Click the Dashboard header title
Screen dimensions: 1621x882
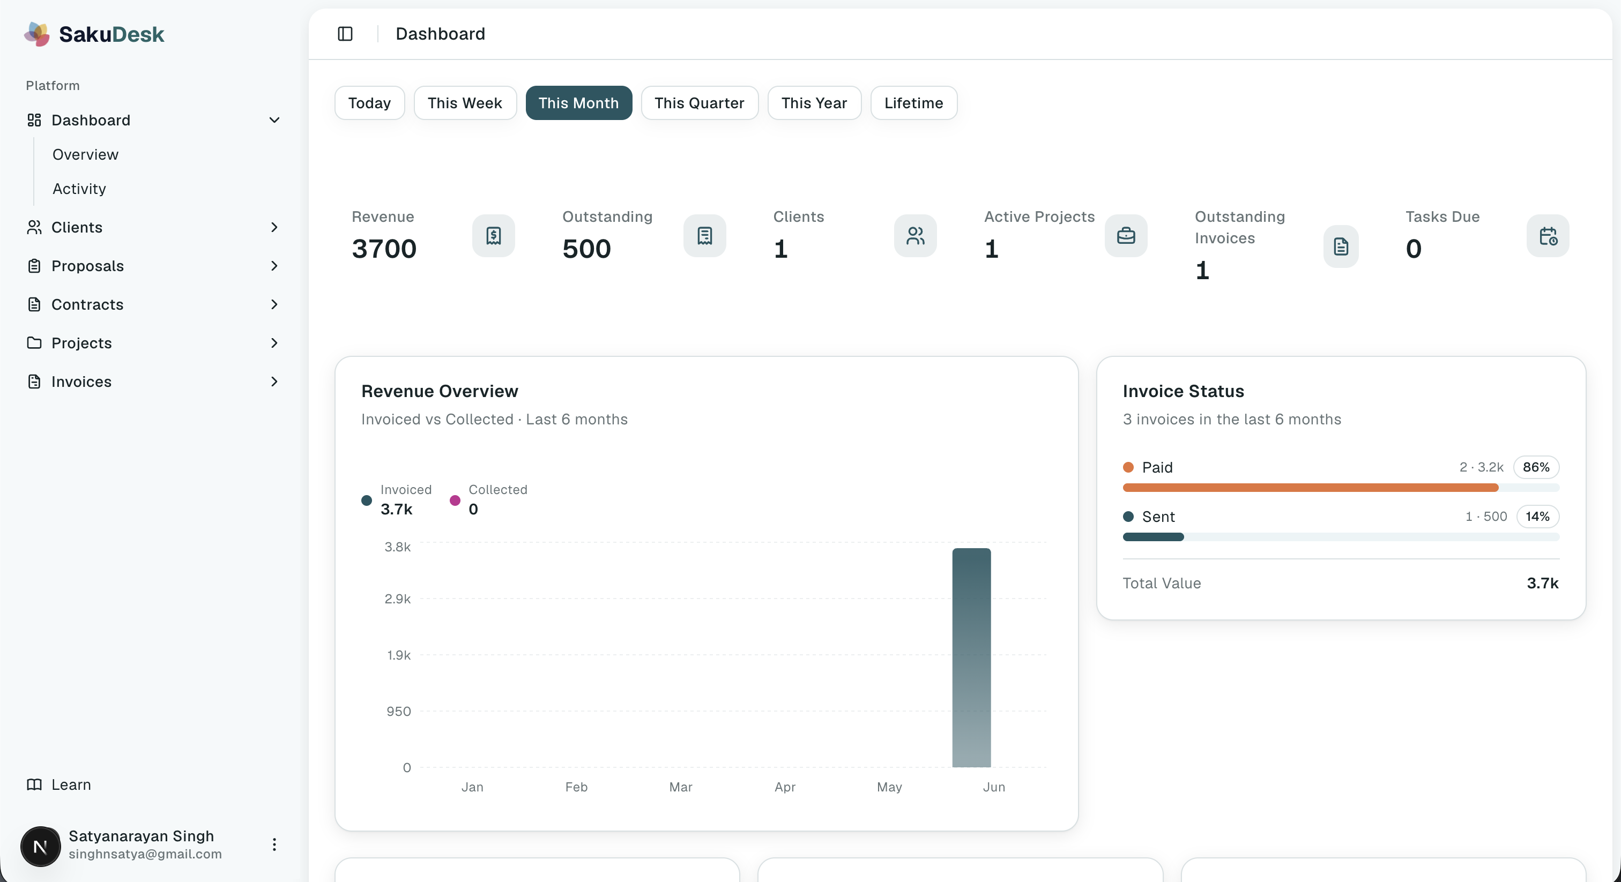441,34
